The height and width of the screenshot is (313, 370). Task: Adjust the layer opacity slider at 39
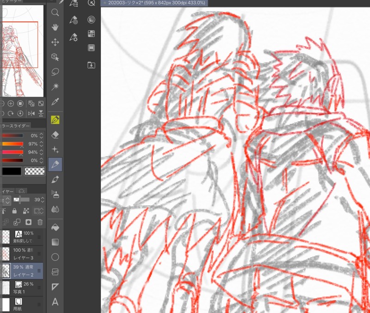pos(21,200)
